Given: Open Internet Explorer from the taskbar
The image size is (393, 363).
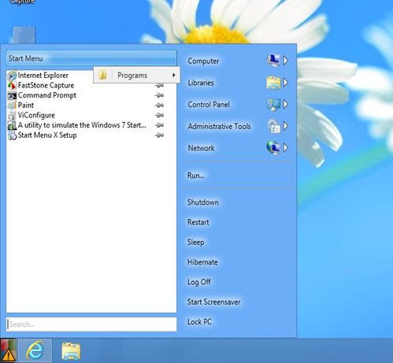Looking at the screenshot, I should [35, 350].
